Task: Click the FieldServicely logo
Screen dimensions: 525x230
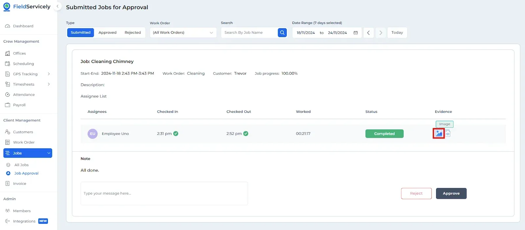Action: tap(27, 7)
